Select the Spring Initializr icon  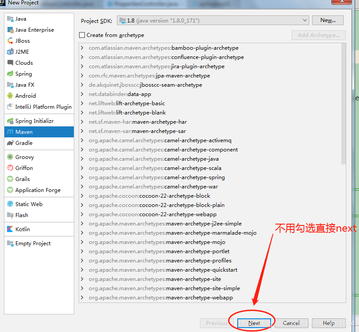(10, 121)
